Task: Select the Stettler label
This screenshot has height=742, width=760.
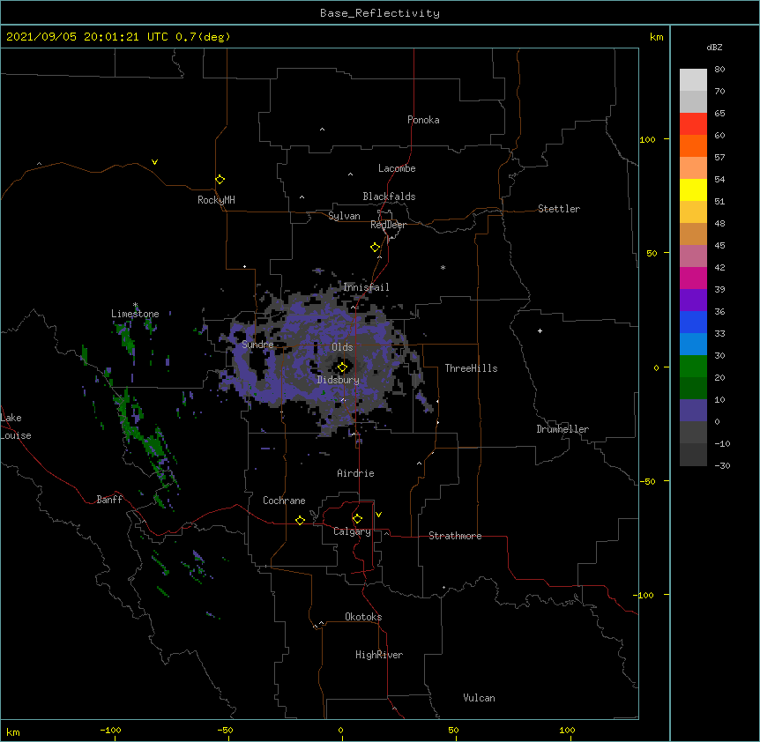Action: 559,209
